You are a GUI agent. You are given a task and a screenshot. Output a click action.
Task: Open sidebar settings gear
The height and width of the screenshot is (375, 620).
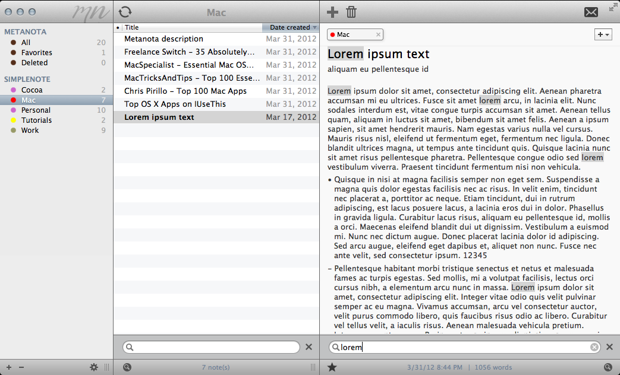(x=93, y=367)
